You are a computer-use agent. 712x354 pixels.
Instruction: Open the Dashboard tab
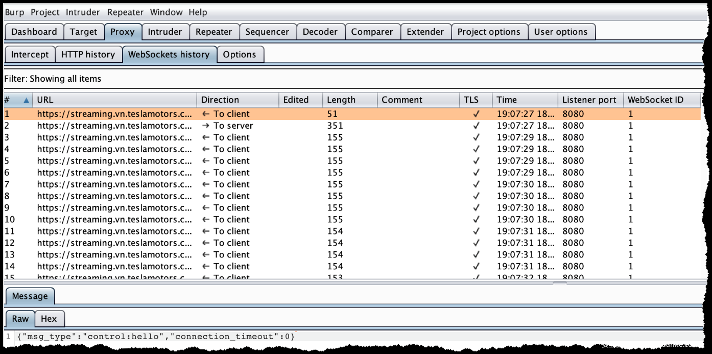click(x=34, y=32)
